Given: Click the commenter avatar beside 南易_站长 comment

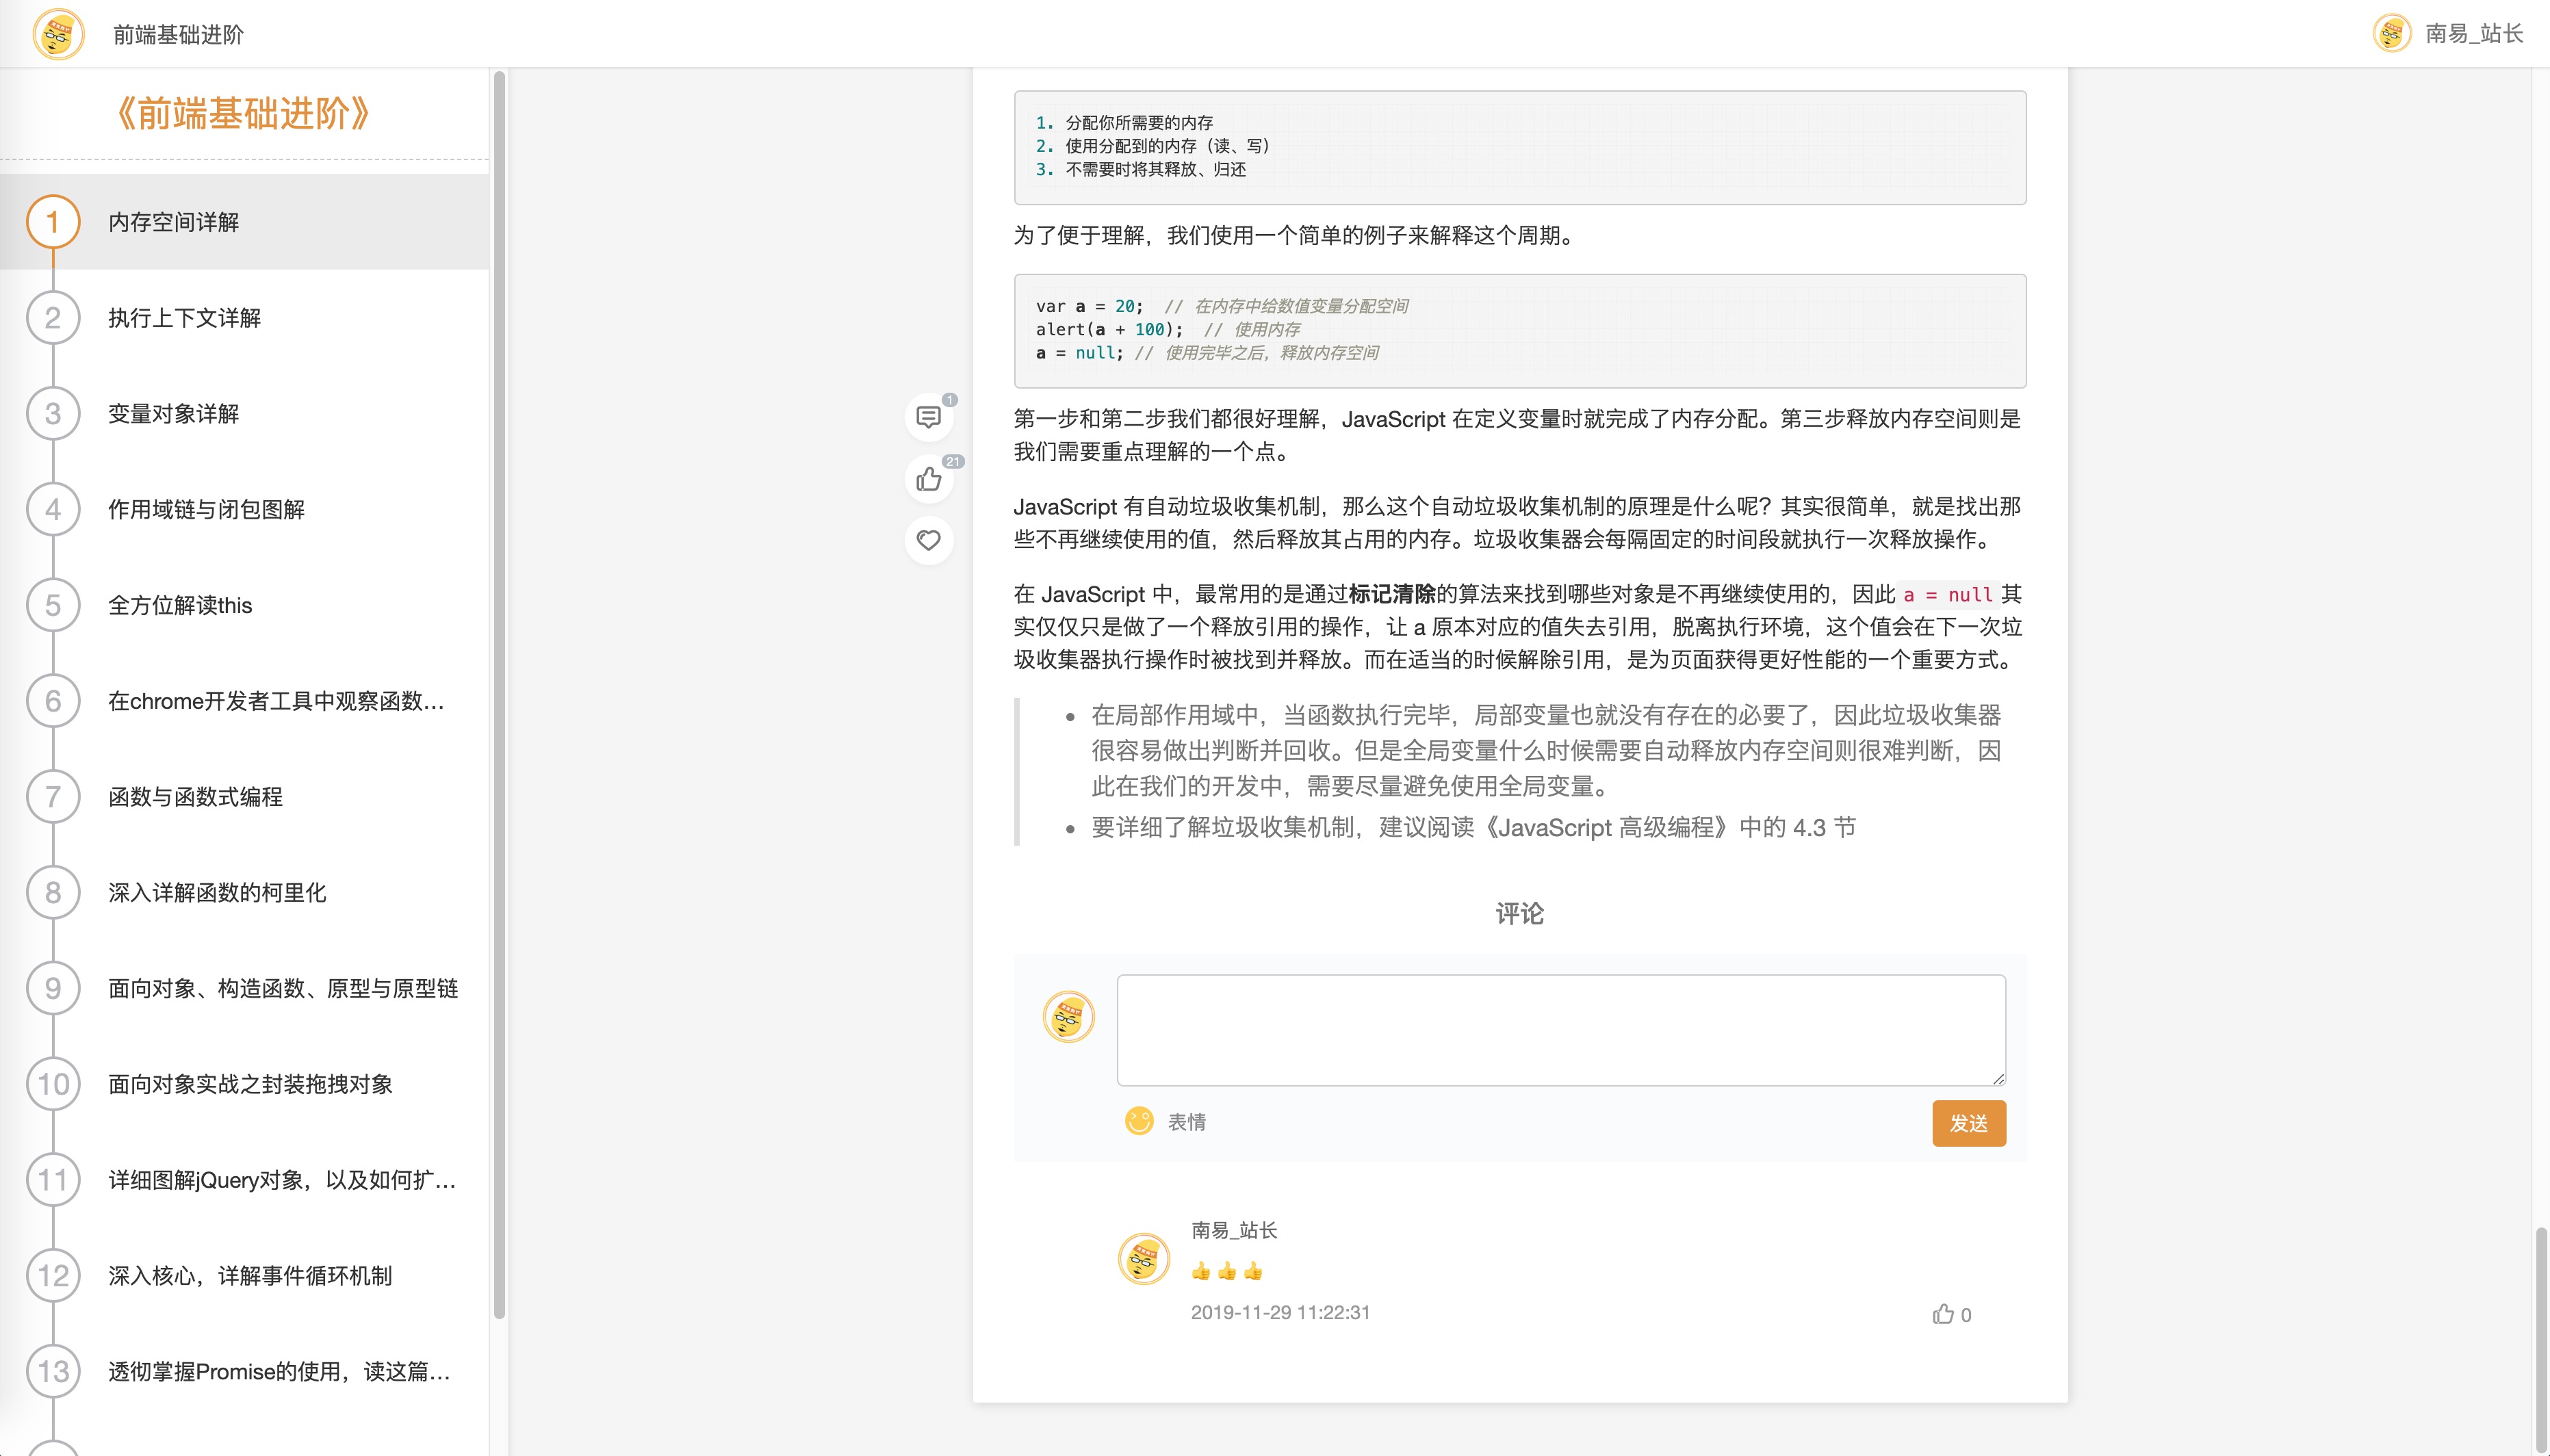Looking at the screenshot, I should click(1143, 1259).
